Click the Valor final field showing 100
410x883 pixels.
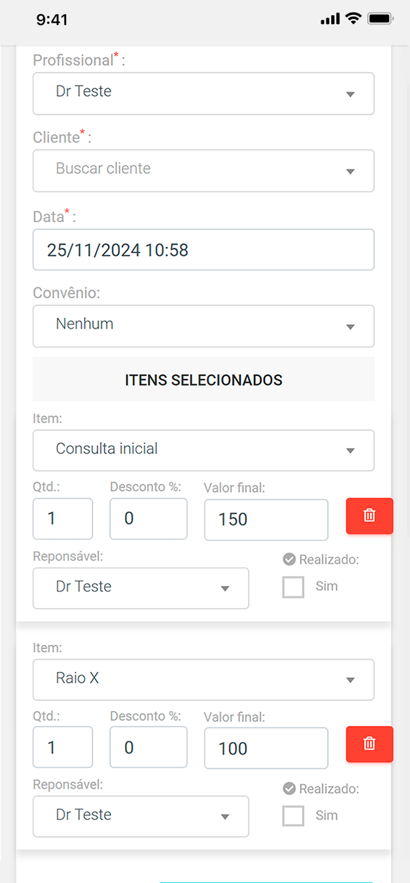pos(266,748)
